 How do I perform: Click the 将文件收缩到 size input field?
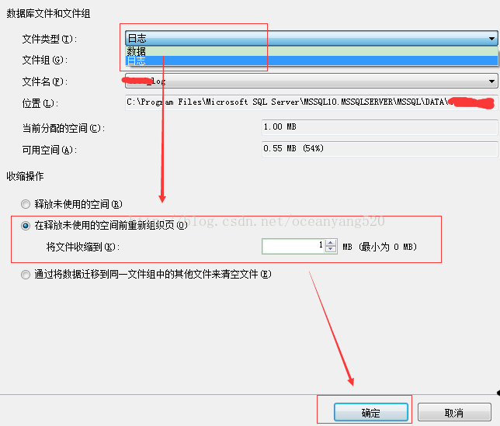[293, 246]
